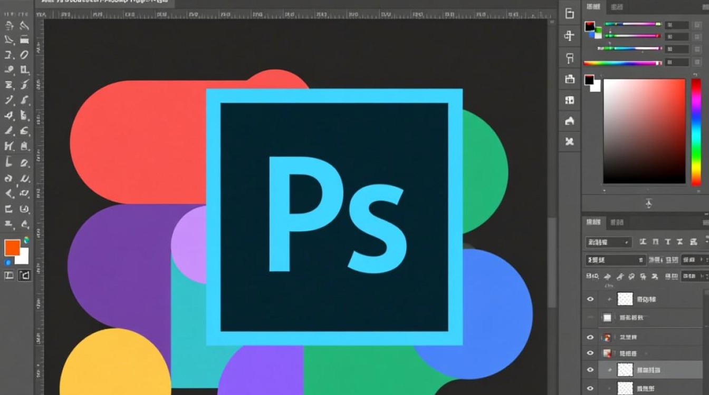Image resolution: width=709 pixels, height=395 pixels.
Task: Open the layer filter type dropdown in Layers panel
Action: 608,242
